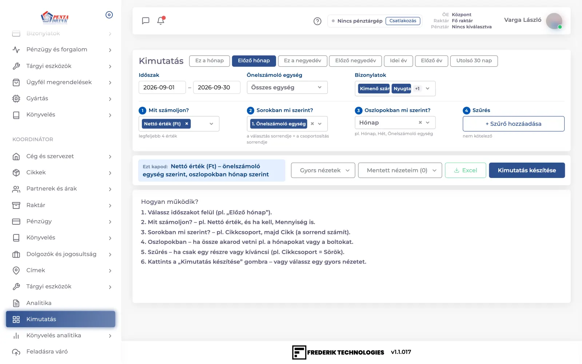The image size is (582, 364).
Task: Click the Gyártás chip icon
Action: tap(16, 98)
